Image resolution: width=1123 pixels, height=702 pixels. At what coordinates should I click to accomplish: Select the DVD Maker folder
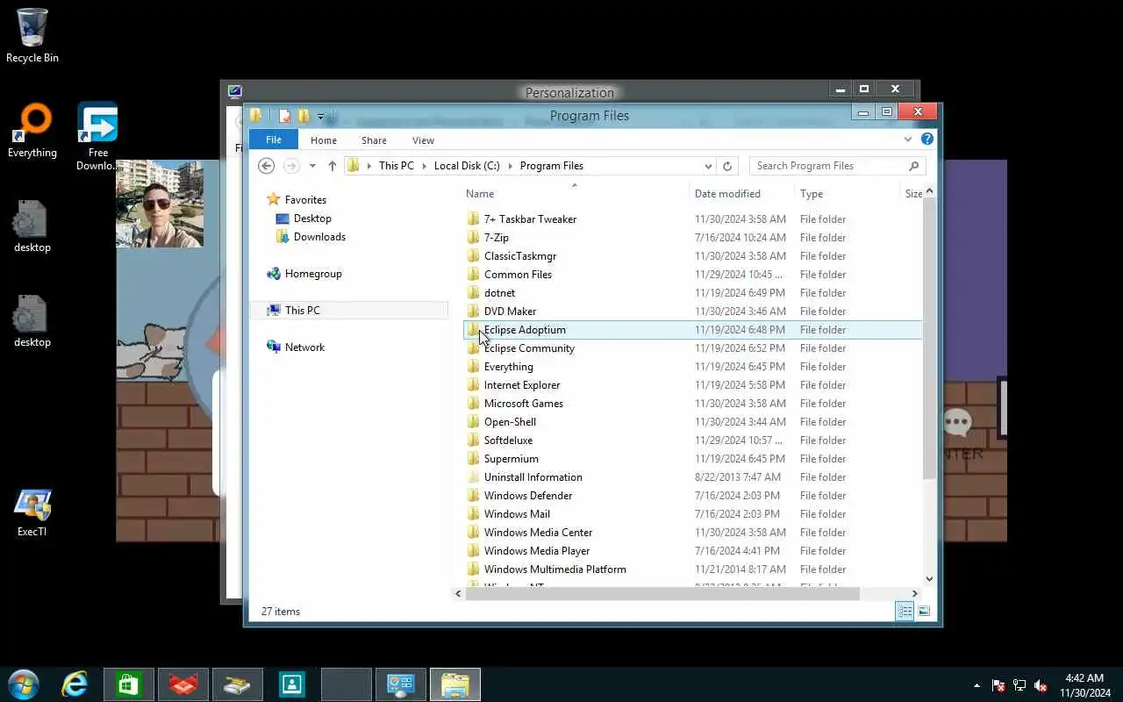510,312
